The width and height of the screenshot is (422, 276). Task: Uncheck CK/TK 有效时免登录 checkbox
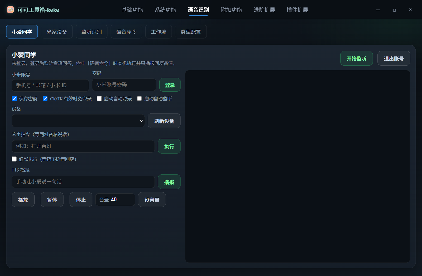[45, 99]
